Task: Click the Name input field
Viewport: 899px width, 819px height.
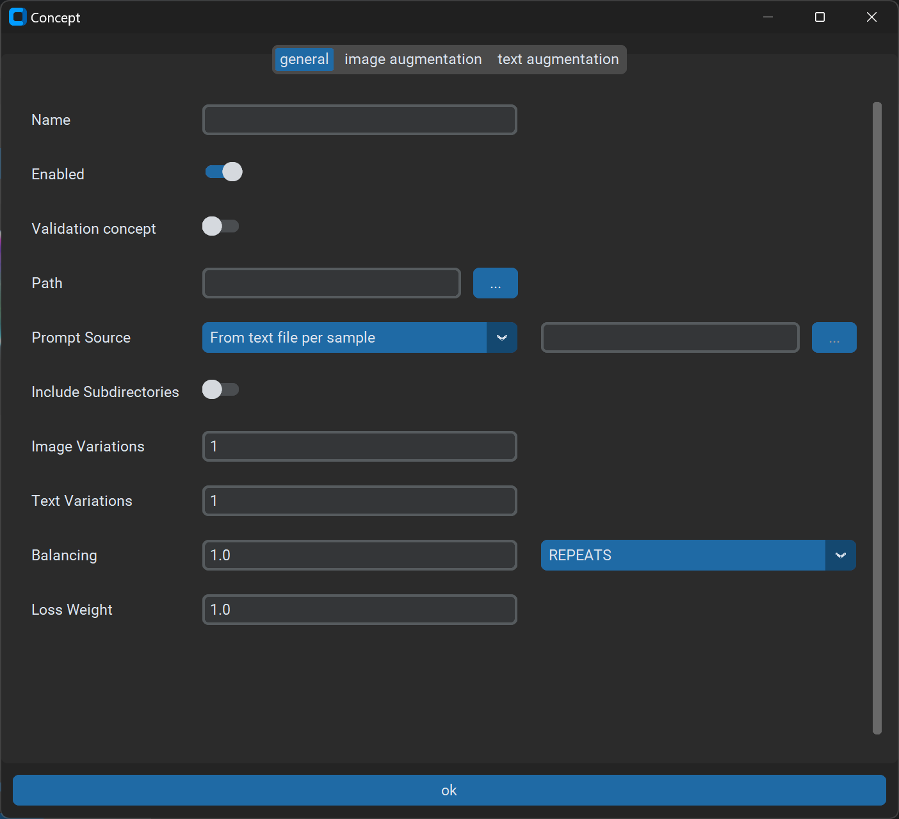Action: [359, 120]
